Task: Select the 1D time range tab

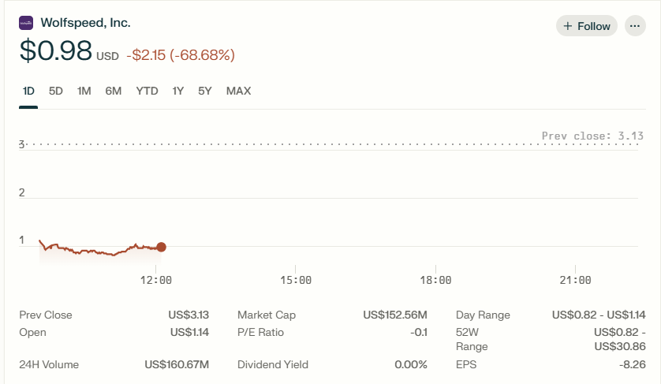Action: 28,91
